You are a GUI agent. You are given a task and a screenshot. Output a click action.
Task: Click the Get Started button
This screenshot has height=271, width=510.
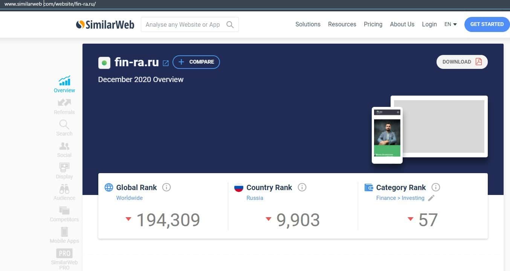point(487,24)
